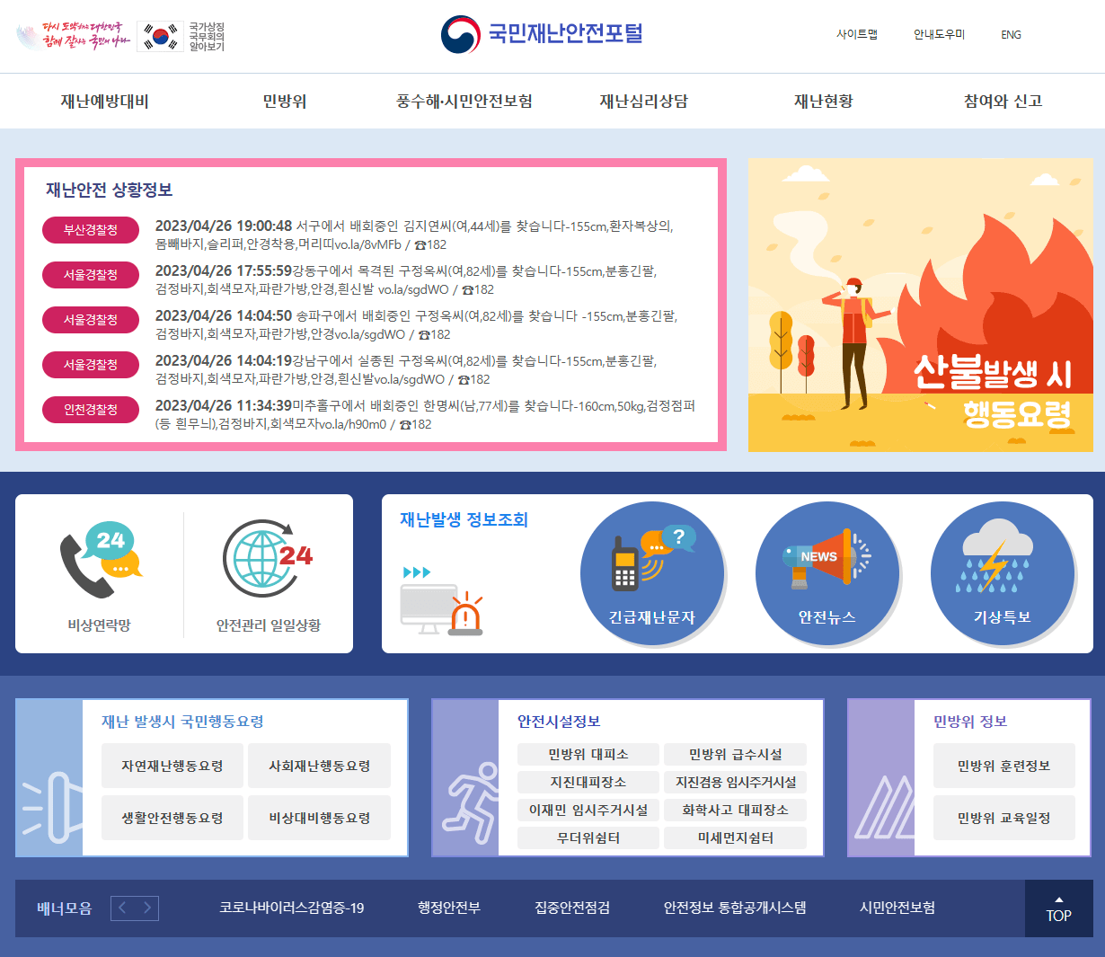This screenshot has width=1105, height=957.
Task: Open 국가상징 via the Taegeukgi flag icon
Action: coord(160,38)
